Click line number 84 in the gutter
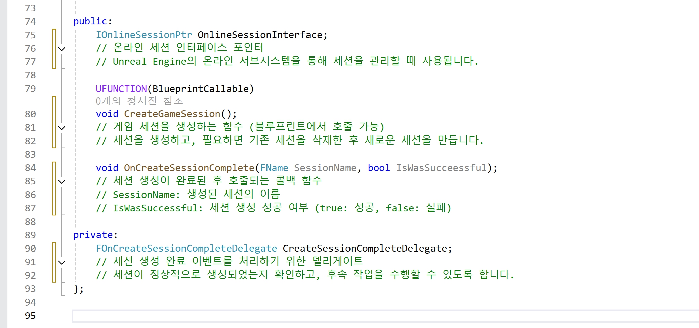This screenshot has width=699, height=328. point(30,168)
